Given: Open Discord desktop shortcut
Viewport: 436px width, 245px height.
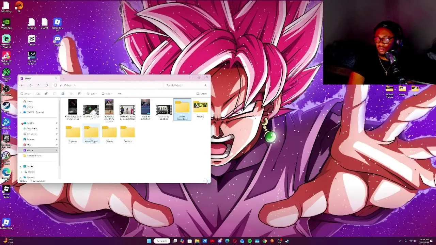Looking at the screenshot, I should (57, 40).
